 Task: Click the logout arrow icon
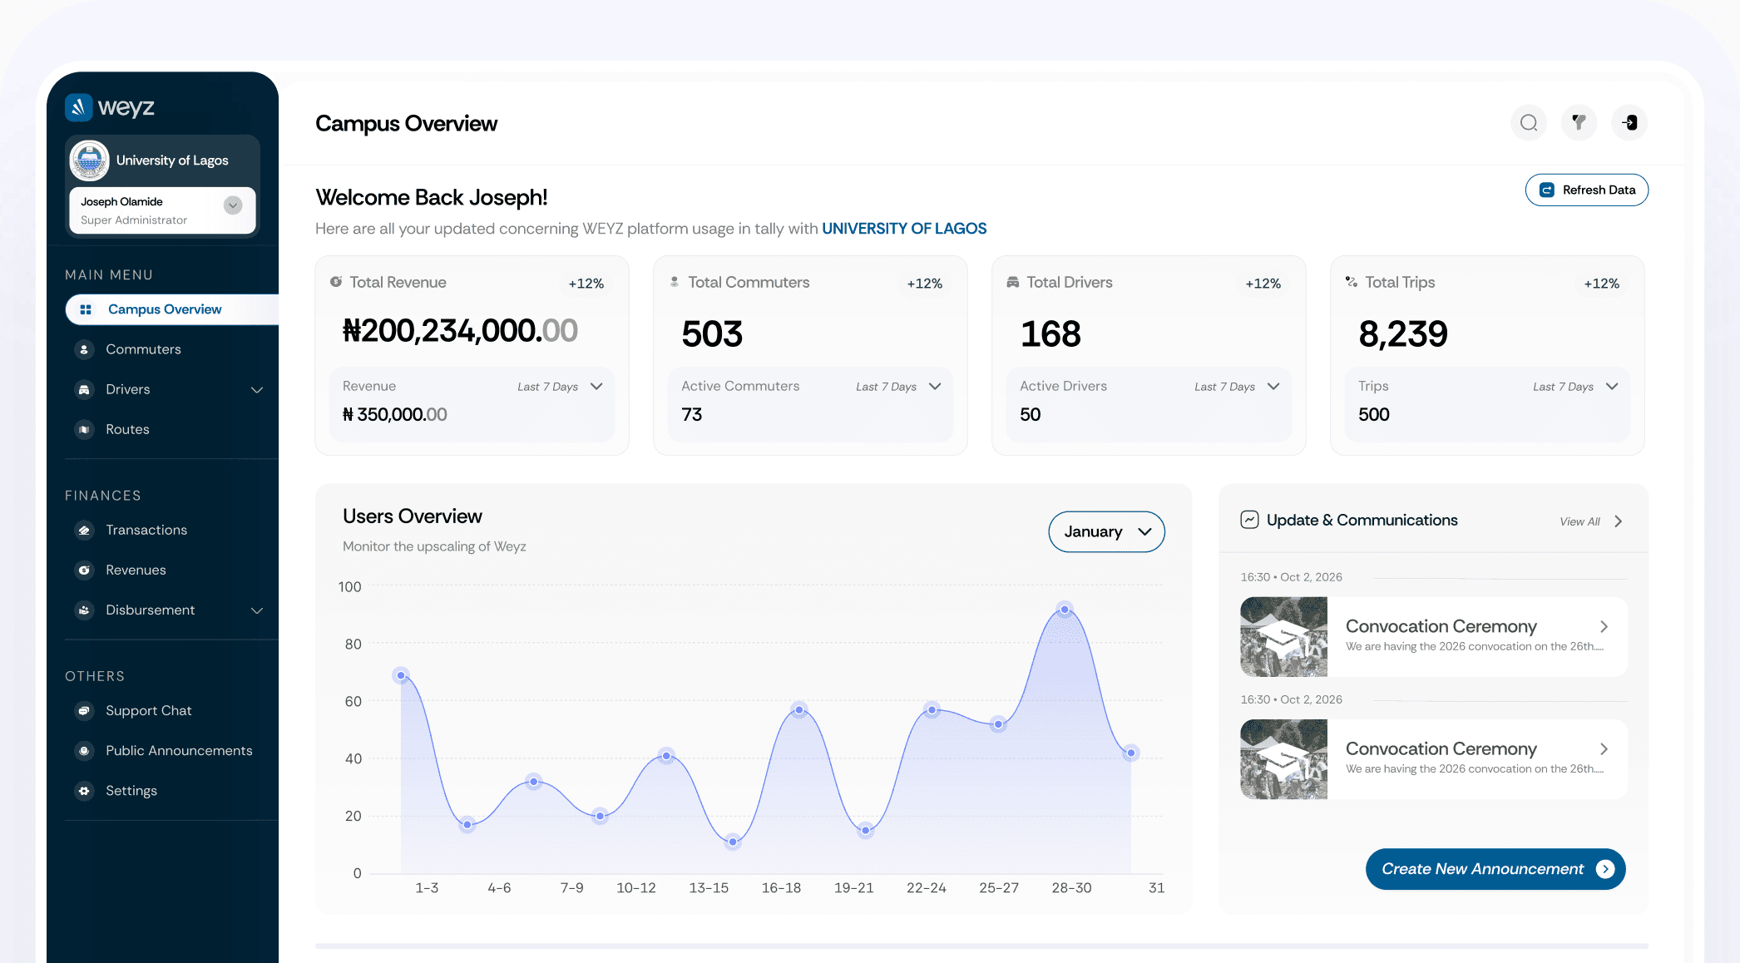click(x=1629, y=123)
